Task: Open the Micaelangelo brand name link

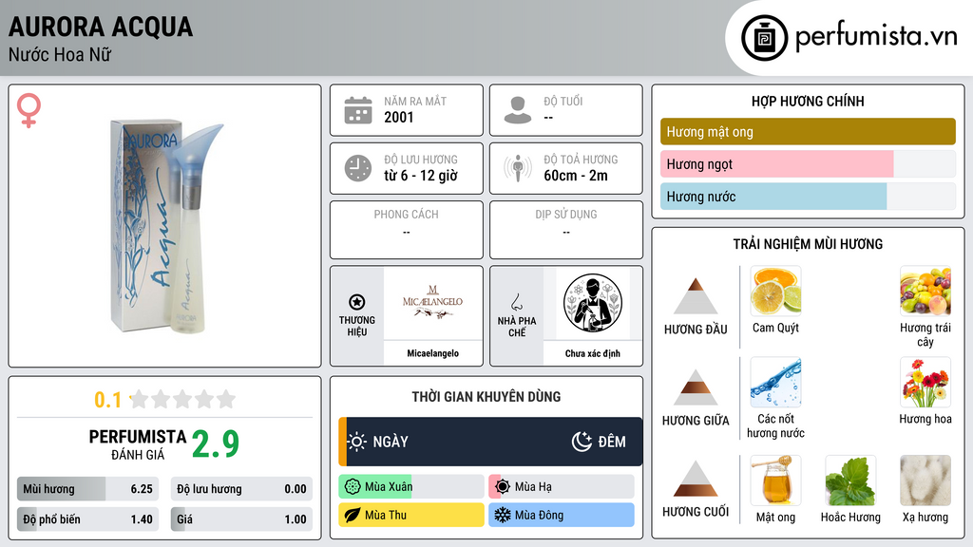Action: pyautogui.click(x=432, y=353)
